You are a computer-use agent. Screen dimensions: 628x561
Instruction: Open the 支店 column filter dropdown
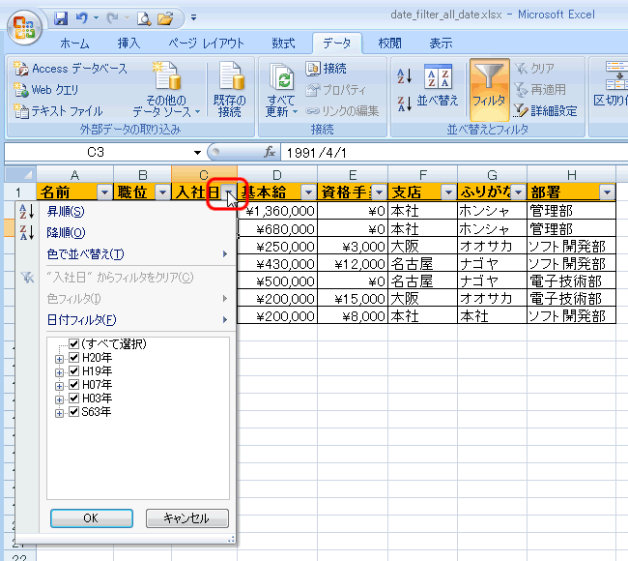[x=448, y=192]
